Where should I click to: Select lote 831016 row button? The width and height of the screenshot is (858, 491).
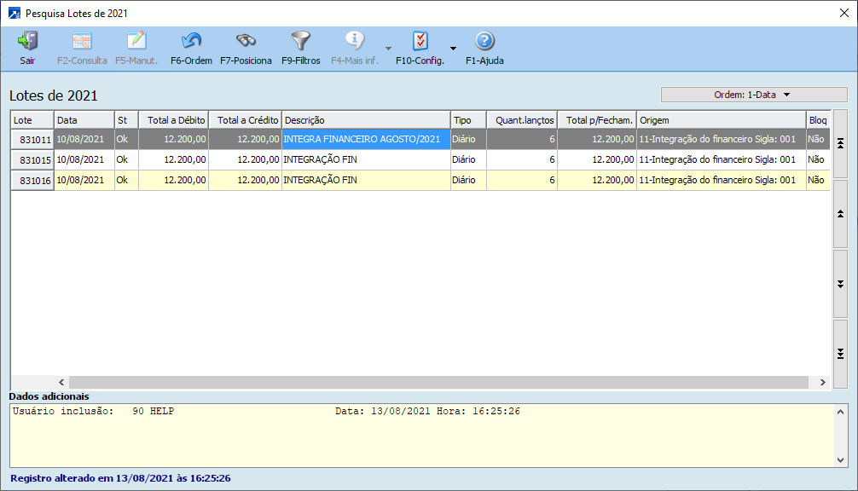(x=32, y=180)
